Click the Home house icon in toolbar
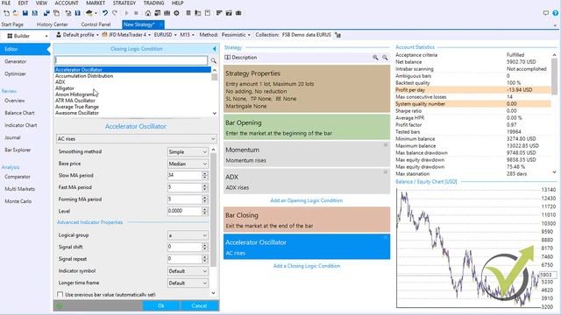 pyautogui.click(x=148, y=13)
